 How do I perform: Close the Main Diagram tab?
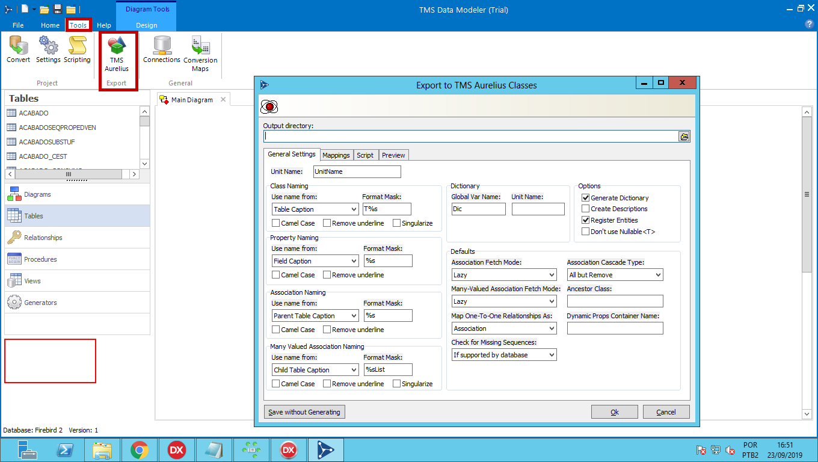(x=223, y=99)
